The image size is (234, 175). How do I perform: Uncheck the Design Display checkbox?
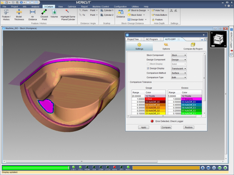[148, 68]
